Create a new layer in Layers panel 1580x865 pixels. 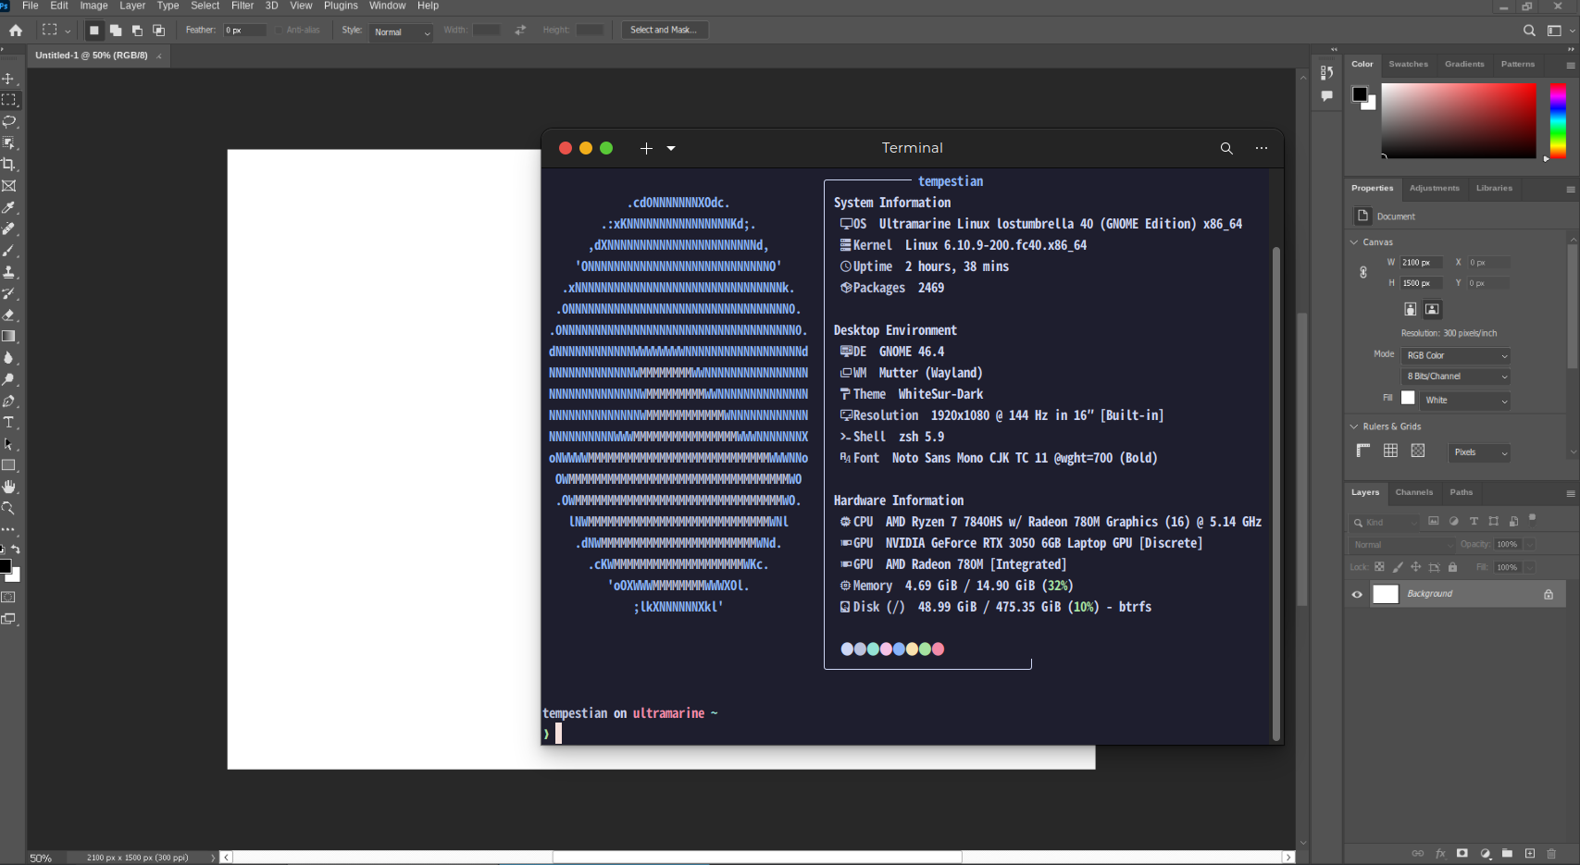coord(1530,853)
